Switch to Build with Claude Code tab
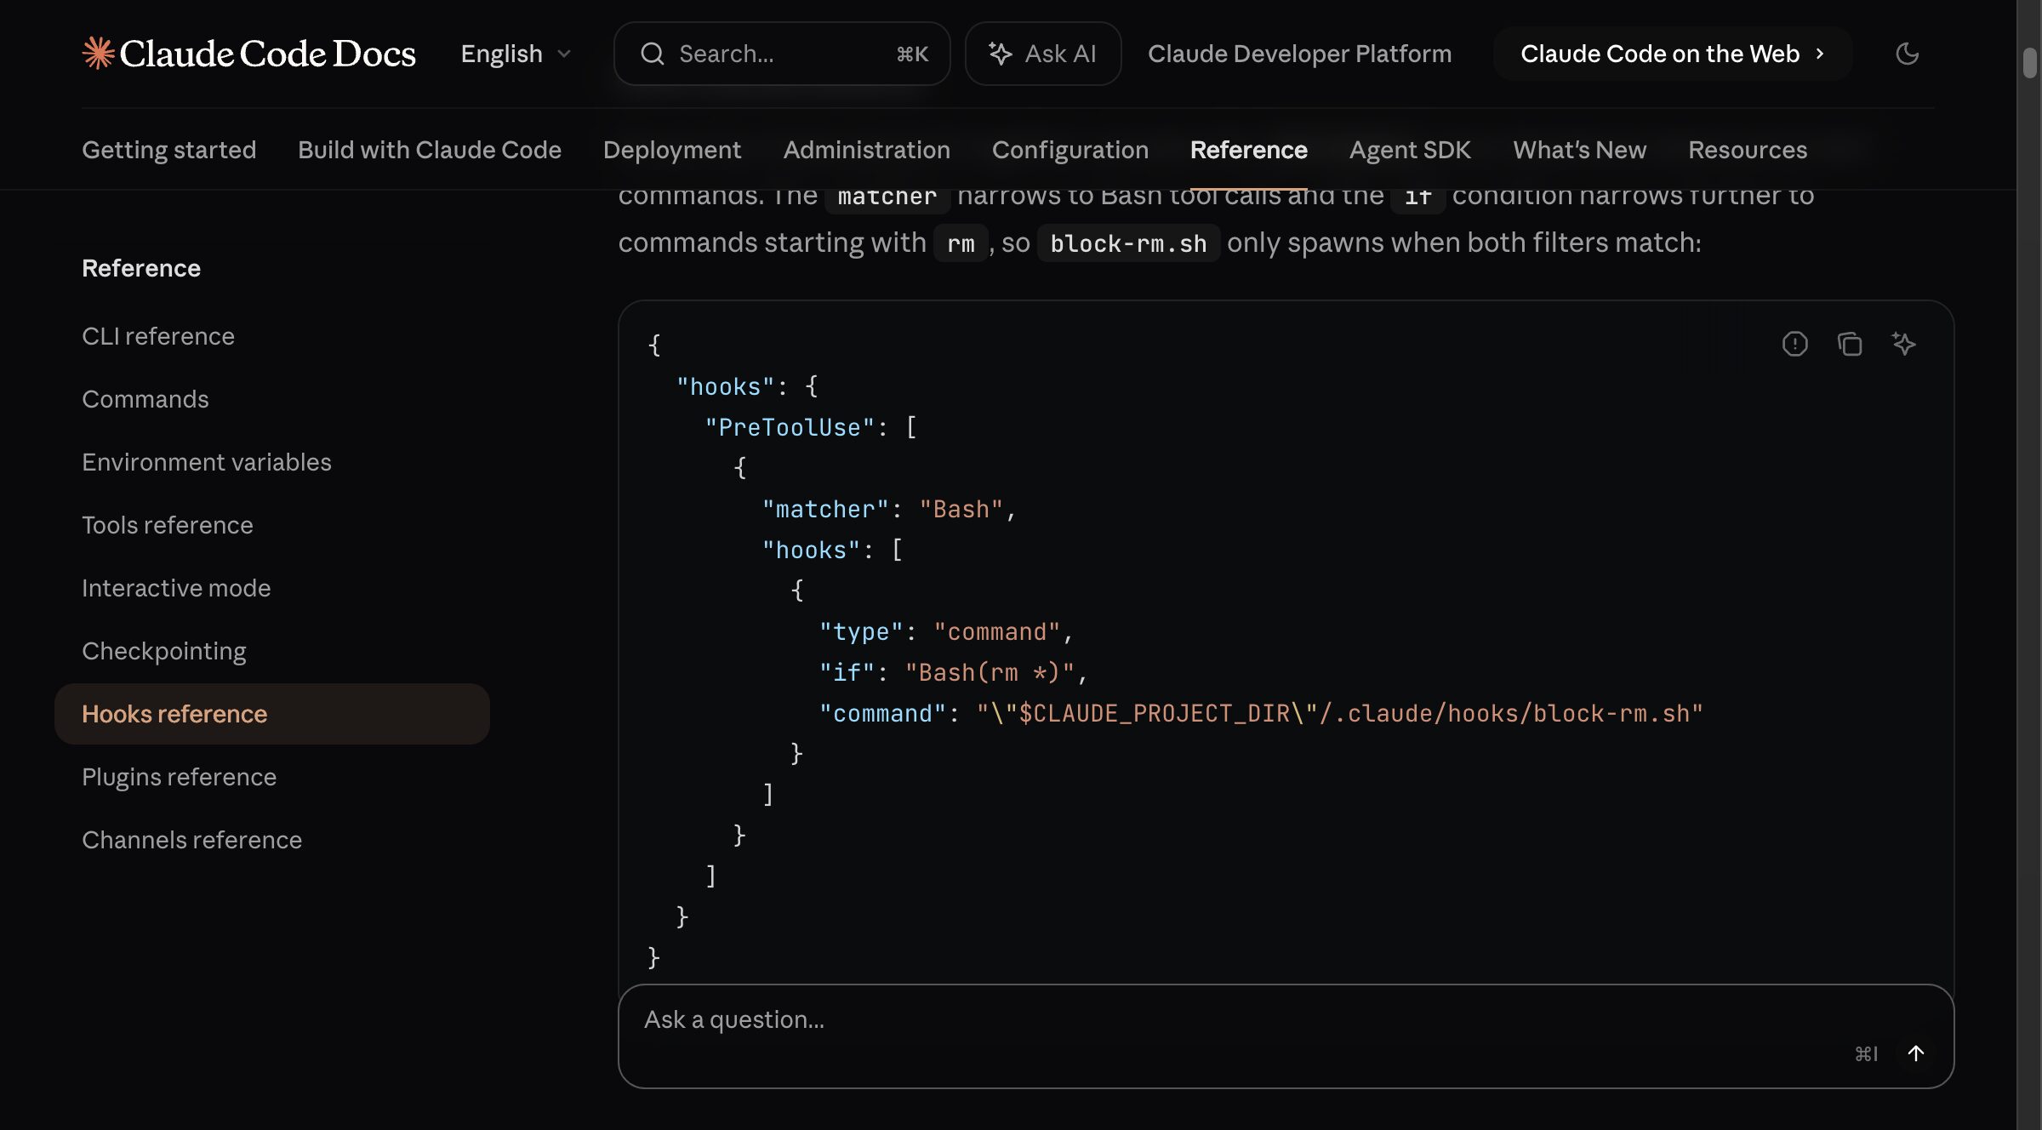Image resolution: width=2042 pixels, height=1130 pixels. click(430, 150)
